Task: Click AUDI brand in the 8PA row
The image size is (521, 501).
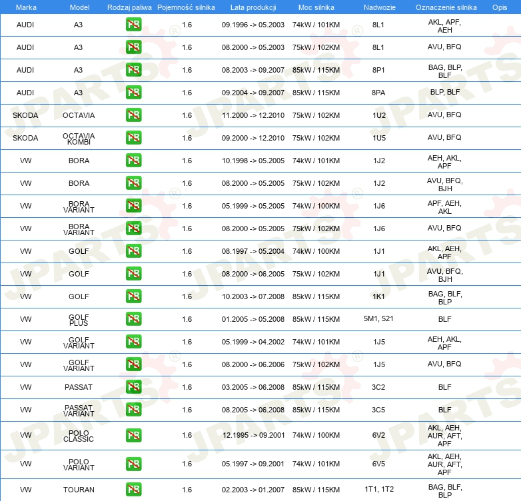Action: point(25,93)
